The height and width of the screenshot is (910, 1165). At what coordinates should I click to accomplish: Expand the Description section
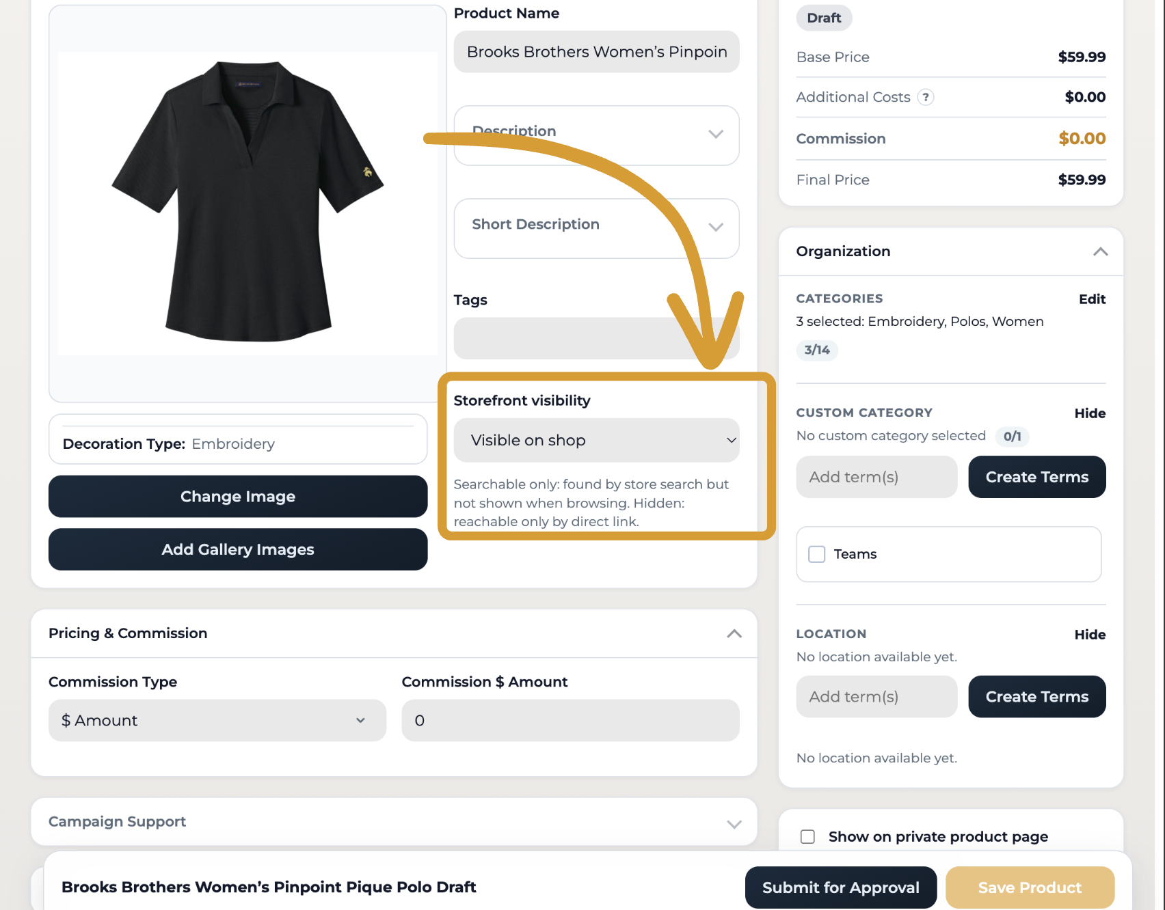(596, 135)
